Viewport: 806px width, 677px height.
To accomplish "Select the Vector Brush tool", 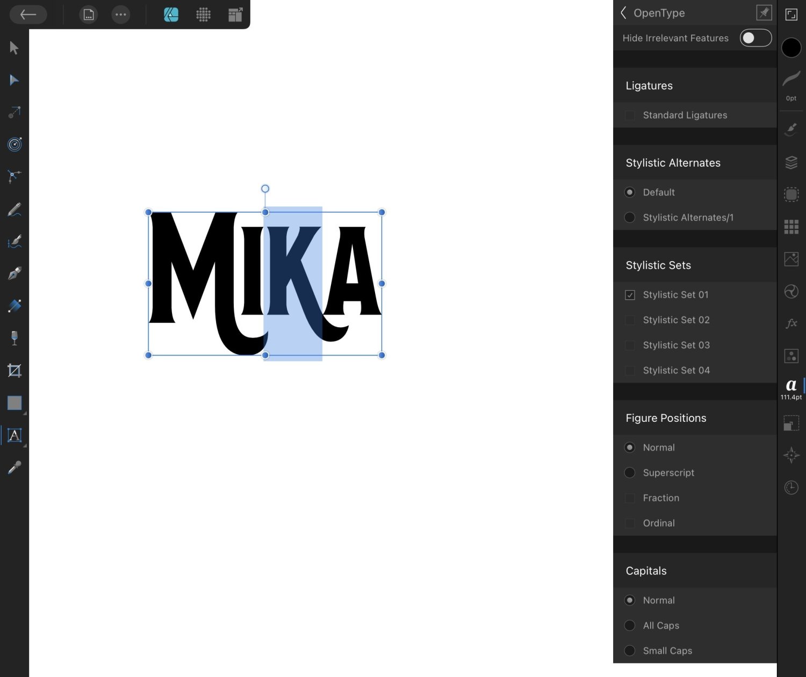I will click(x=15, y=241).
